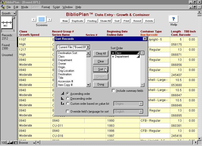Open the Format menu
The height and width of the screenshot is (146, 202).
[x=46, y=7]
